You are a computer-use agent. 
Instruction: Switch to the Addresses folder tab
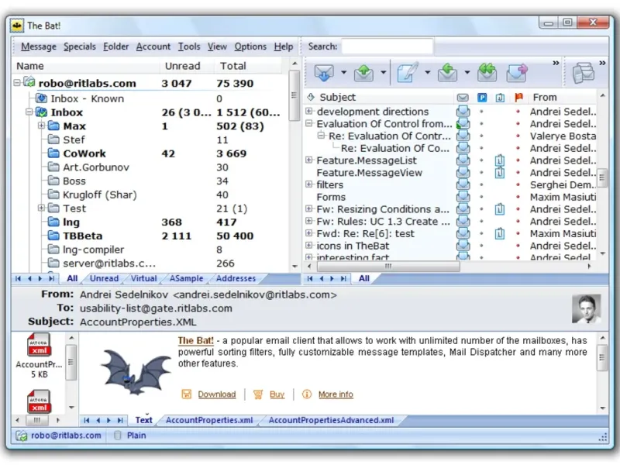236,278
